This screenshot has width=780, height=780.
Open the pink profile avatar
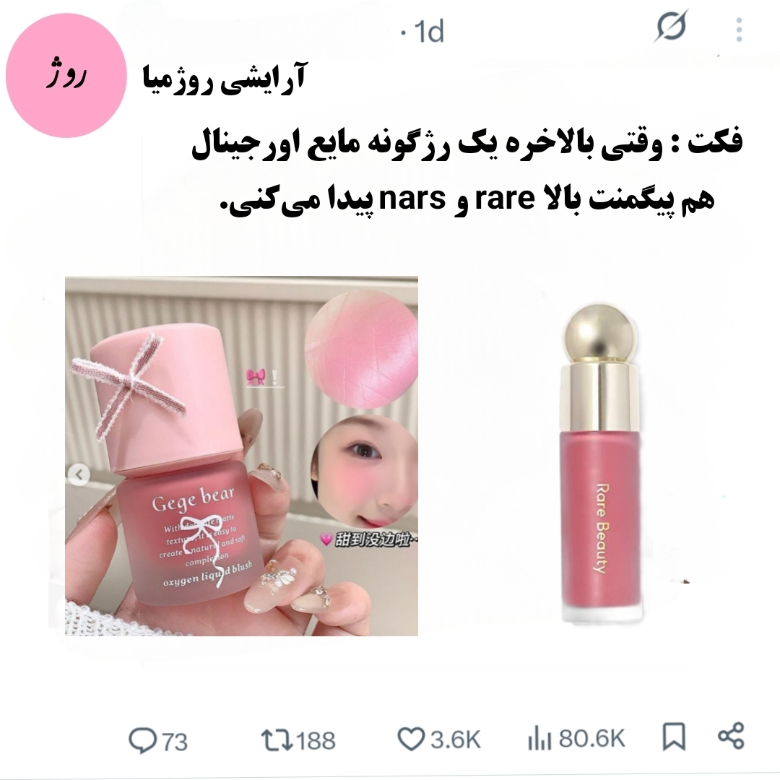click(x=66, y=76)
